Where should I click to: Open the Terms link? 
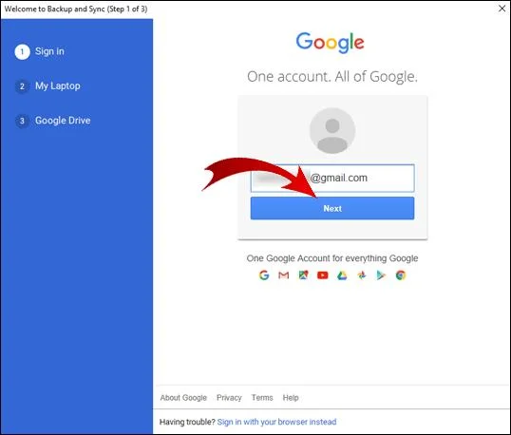click(x=262, y=398)
